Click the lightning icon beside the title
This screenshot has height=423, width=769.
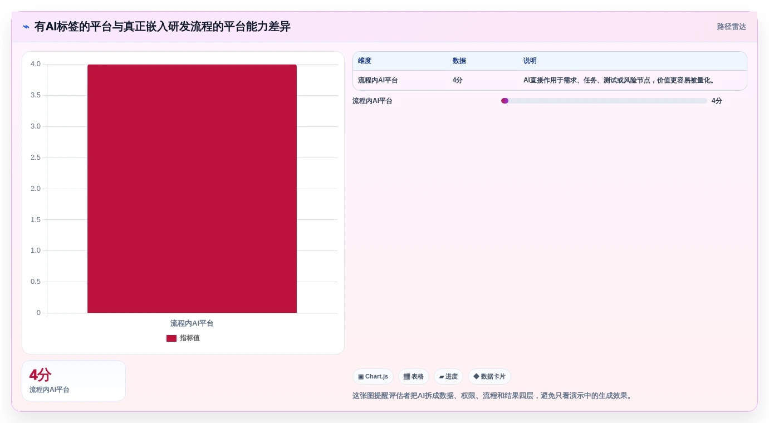click(x=26, y=27)
